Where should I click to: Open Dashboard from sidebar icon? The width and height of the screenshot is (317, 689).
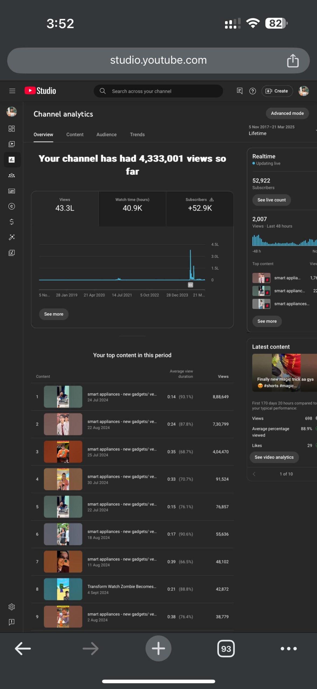coord(12,128)
